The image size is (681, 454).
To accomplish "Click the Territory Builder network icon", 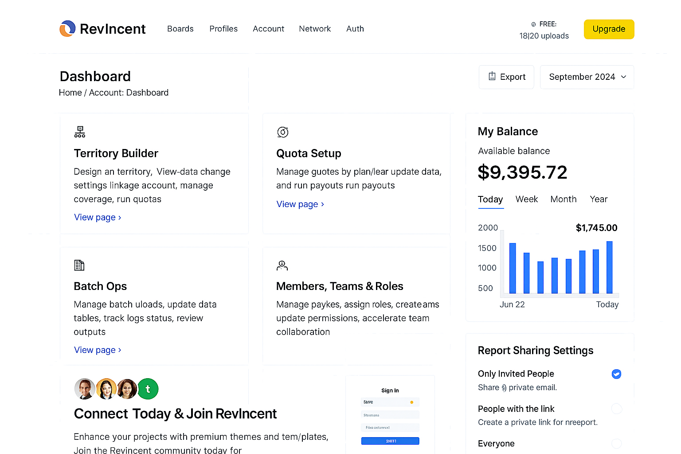I will click(x=80, y=132).
